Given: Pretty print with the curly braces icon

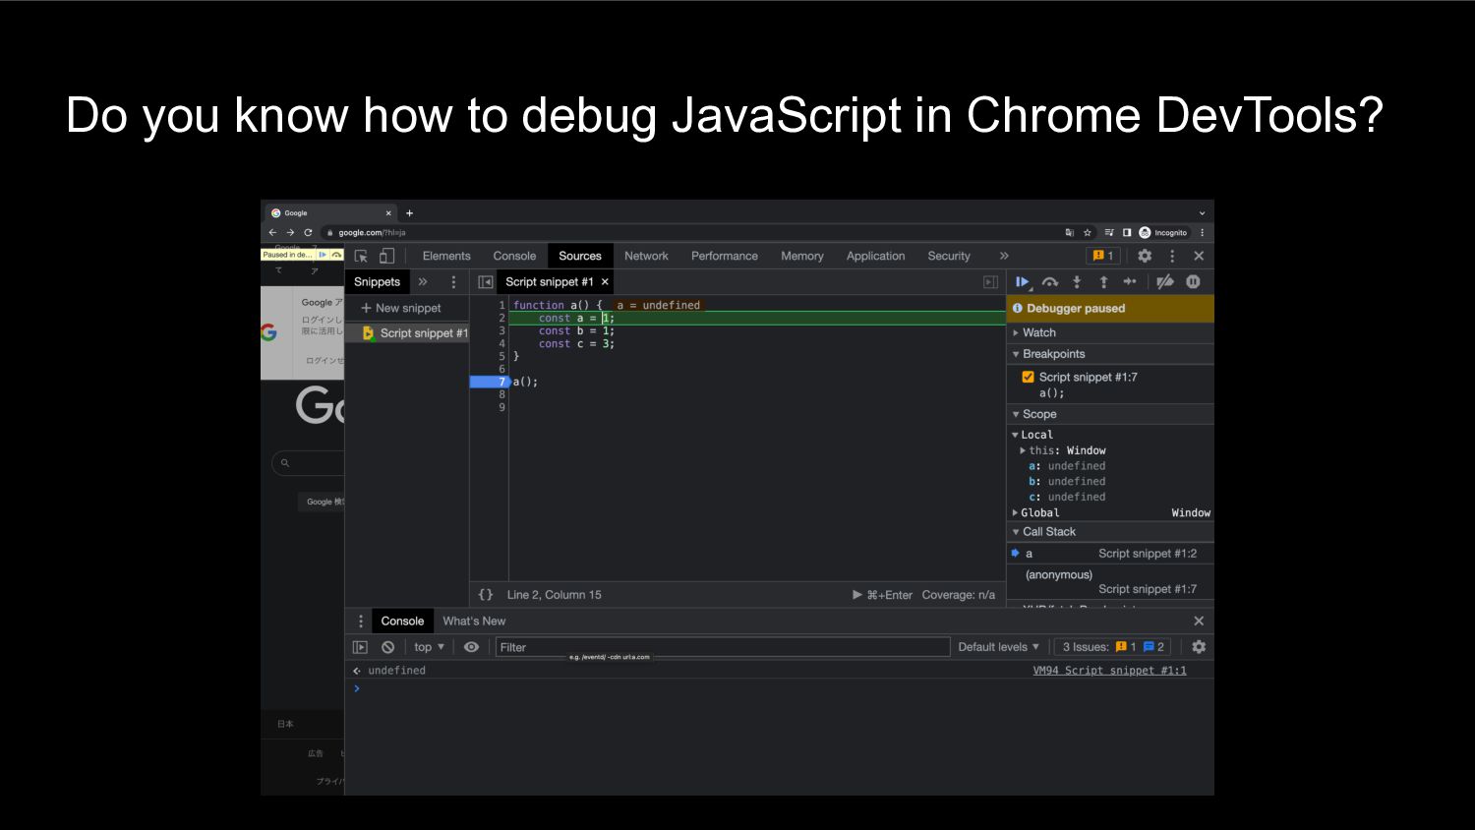Looking at the screenshot, I should coord(486,595).
